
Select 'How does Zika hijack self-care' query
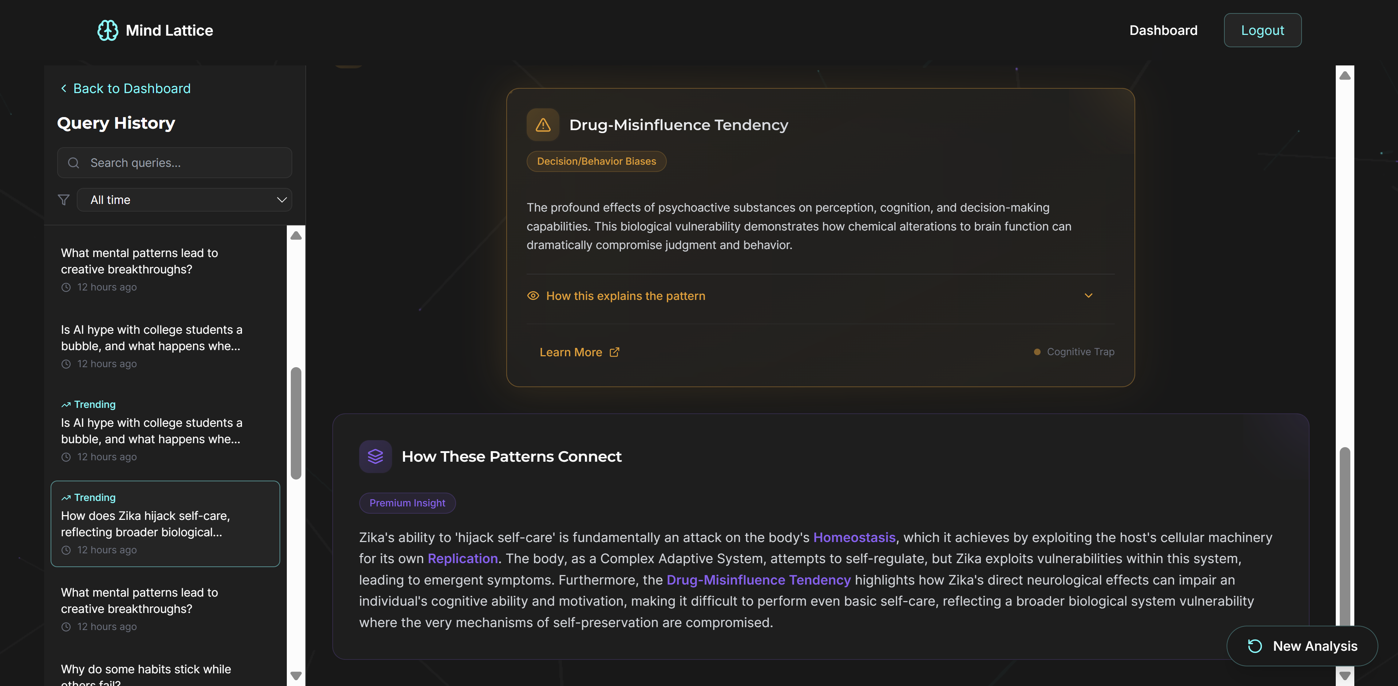(165, 523)
